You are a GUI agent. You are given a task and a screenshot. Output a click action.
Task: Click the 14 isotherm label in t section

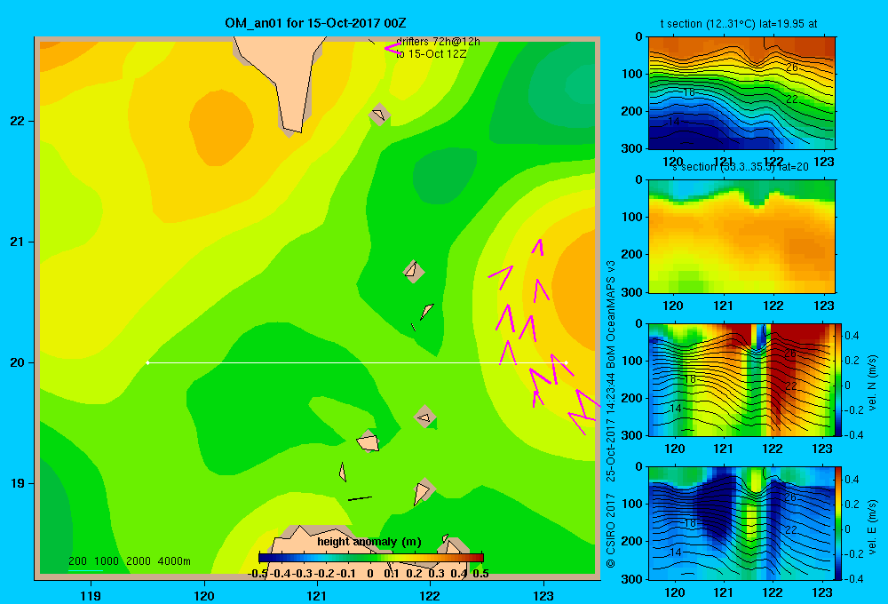[x=673, y=122]
